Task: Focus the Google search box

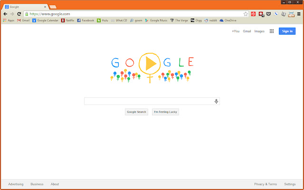Action: (152, 101)
